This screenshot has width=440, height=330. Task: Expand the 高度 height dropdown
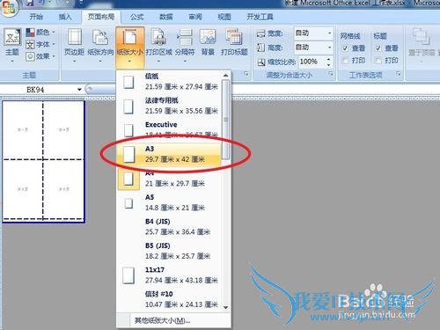click(329, 47)
